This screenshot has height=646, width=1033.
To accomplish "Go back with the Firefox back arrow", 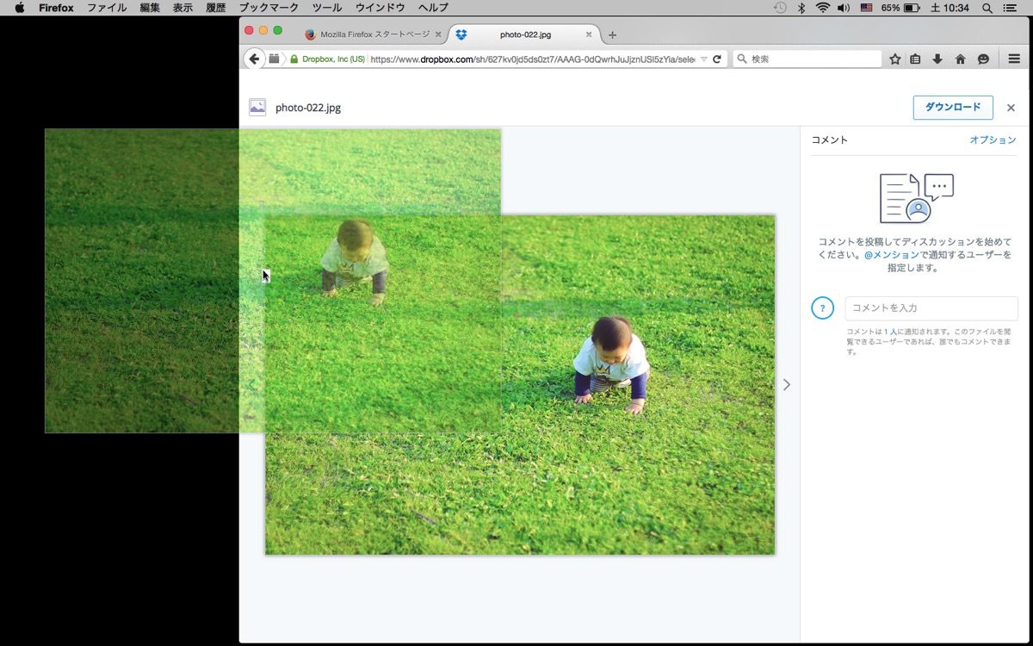I will tap(254, 59).
